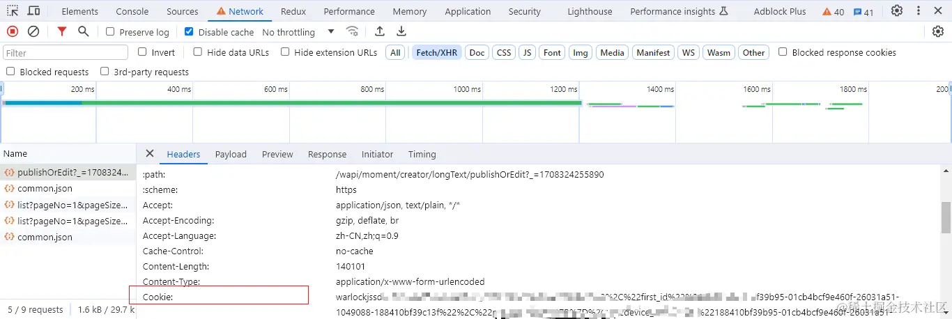Open the Memory panel tab
This screenshot has height=319, width=952.
(x=409, y=11)
